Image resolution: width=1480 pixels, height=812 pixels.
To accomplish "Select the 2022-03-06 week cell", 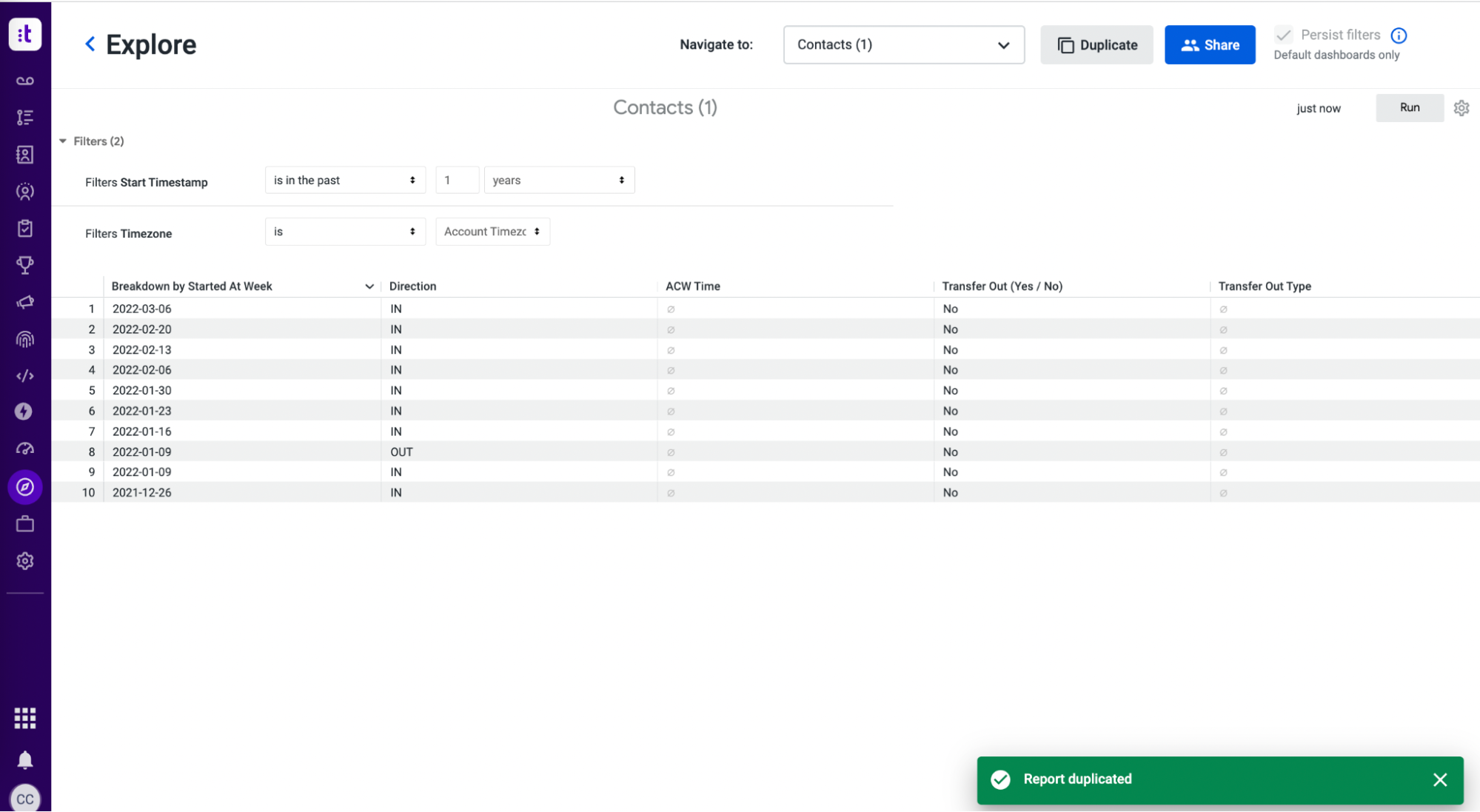I will pyautogui.click(x=242, y=309).
